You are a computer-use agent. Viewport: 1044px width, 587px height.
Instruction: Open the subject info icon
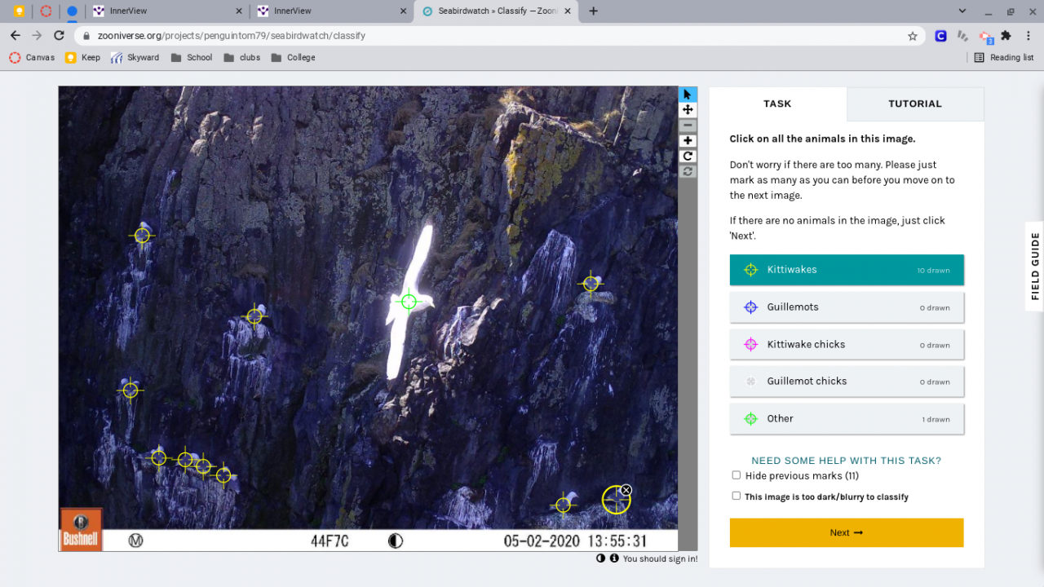[x=614, y=558]
